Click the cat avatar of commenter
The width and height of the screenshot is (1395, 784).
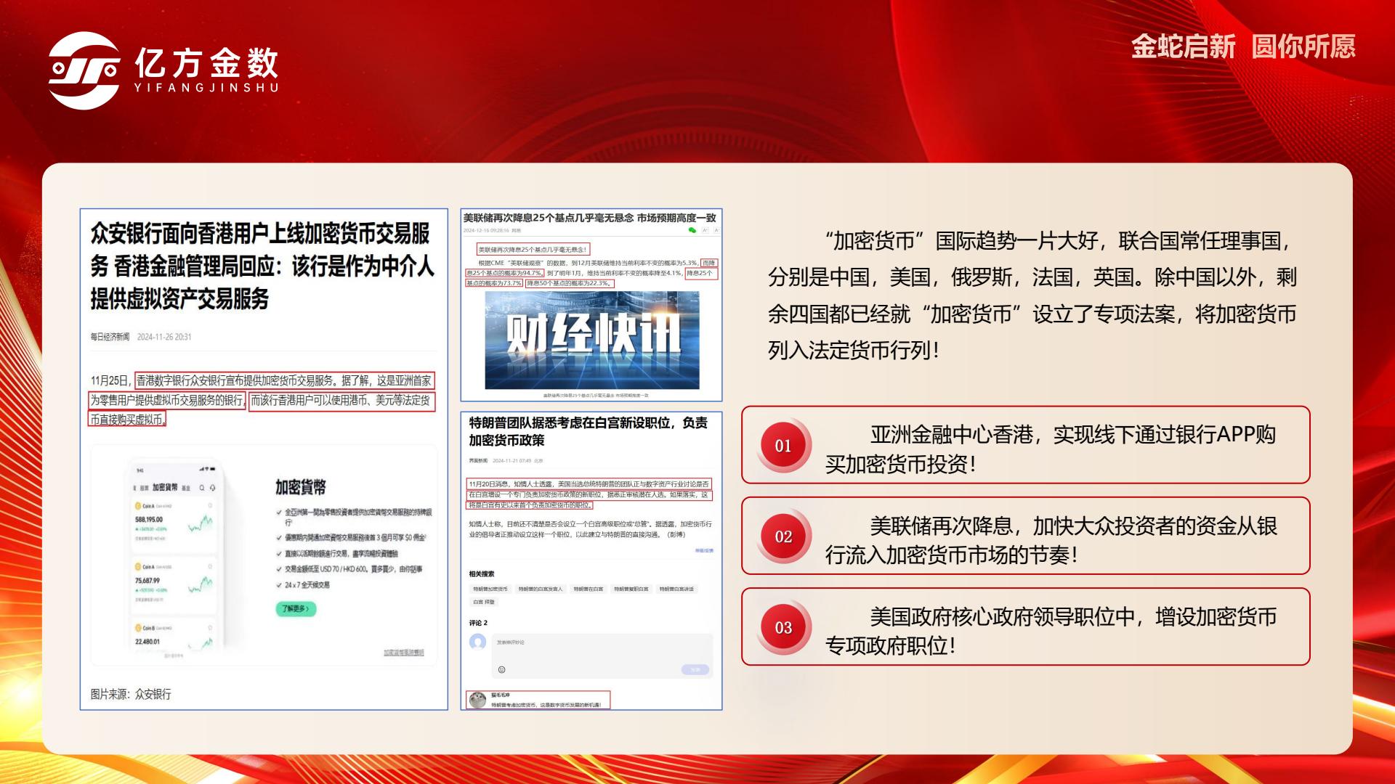(478, 700)
